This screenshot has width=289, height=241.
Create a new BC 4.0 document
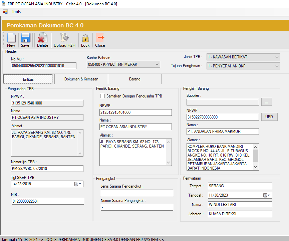click(x=11, y=39)
